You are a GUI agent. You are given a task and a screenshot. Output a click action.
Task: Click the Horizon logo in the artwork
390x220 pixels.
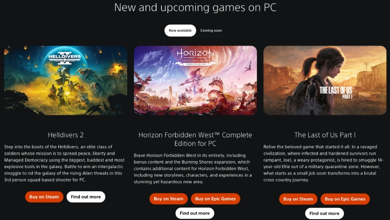pyautogui.click(x=195, y=57)
